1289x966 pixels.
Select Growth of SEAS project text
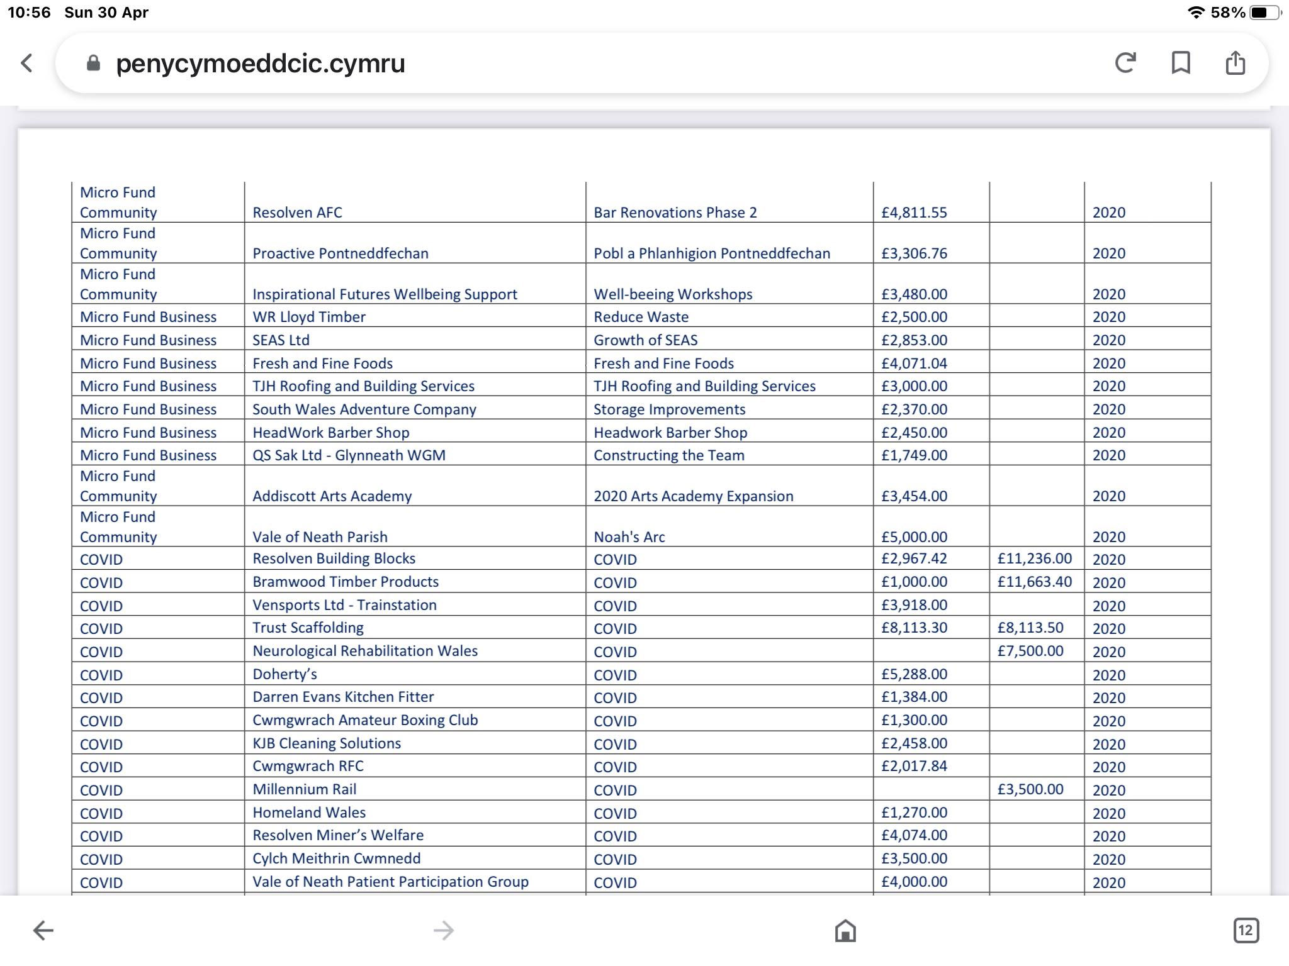pyautogui.click(x=645, y=340)
